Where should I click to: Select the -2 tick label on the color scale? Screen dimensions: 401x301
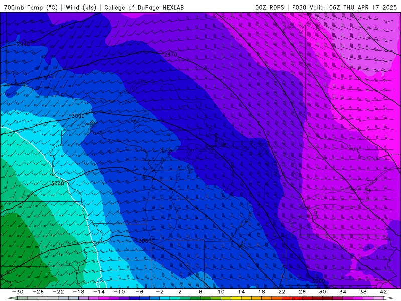pos(160,292)
